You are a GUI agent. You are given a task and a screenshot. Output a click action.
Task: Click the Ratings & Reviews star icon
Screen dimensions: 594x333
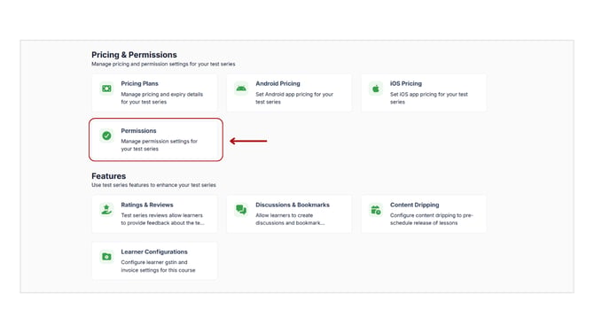click(x=106, y=210)
